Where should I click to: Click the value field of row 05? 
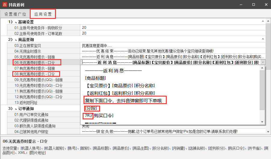click(x=173, y=57)
